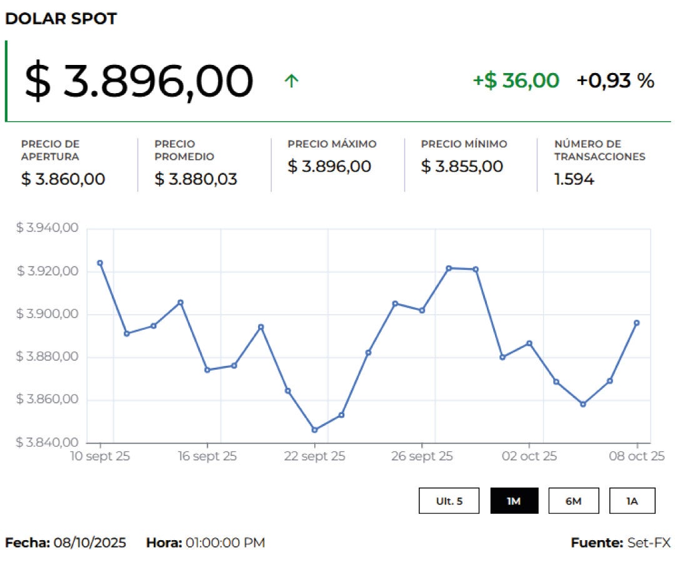Screen dimensions: 675x562
Task: Choose the 1A yearly range
Action: pyautogui.click(x=632, y=501)
